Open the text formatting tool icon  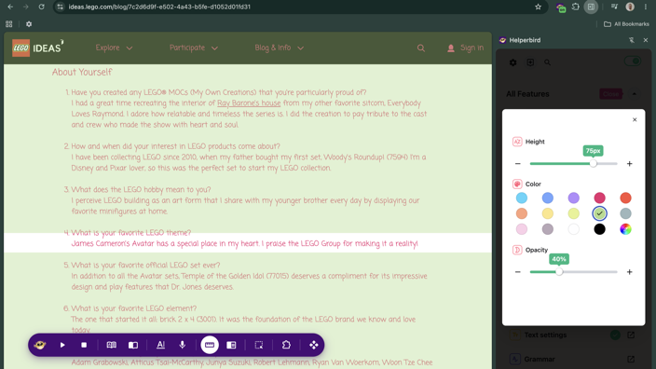pyautogui.click(x=160, y=345)
